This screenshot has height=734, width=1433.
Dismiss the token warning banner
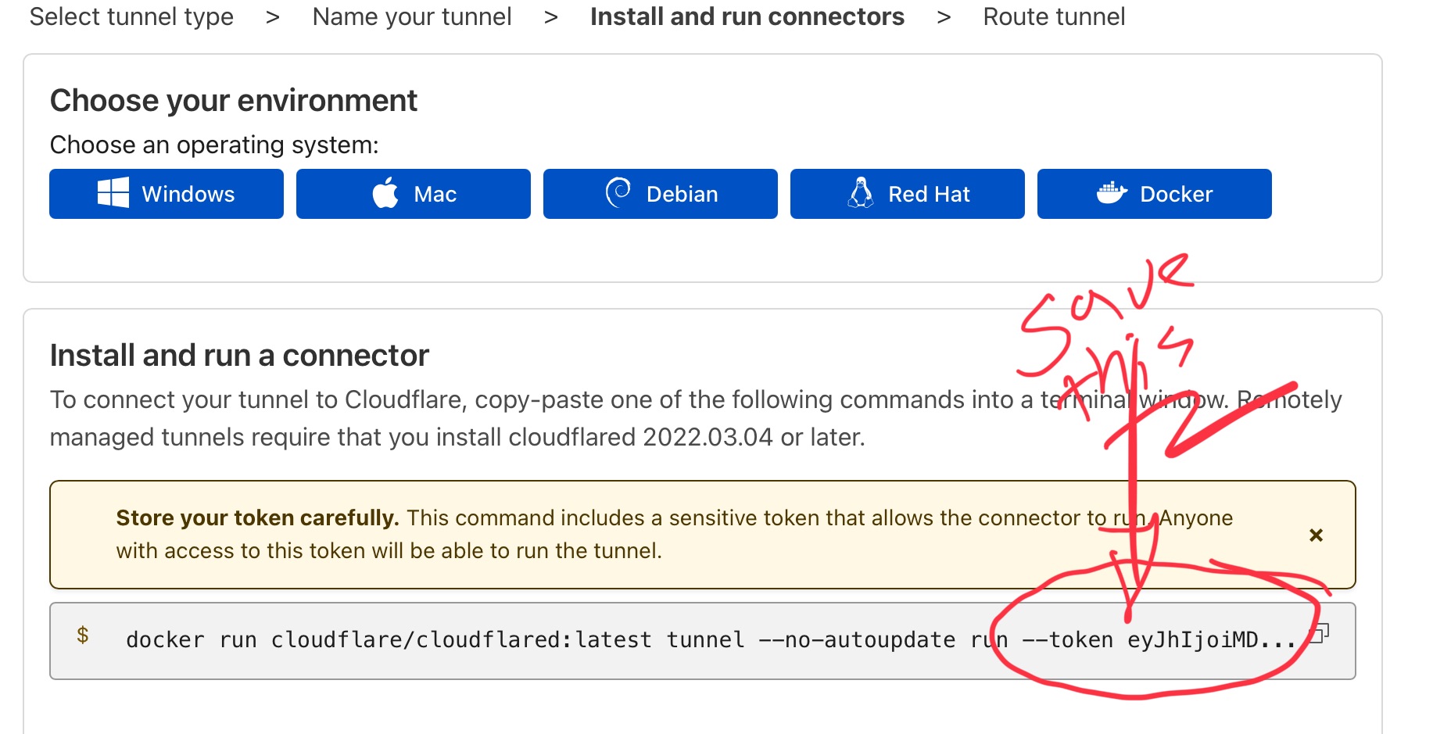(x=1316, y=535)
